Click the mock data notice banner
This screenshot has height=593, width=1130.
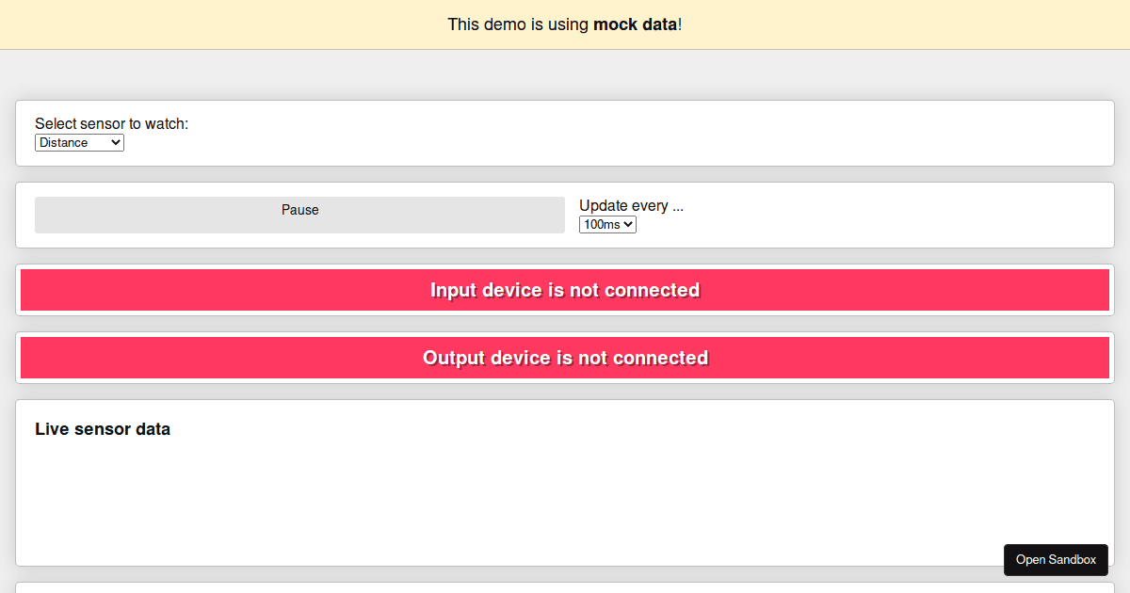tap(565, 24)
